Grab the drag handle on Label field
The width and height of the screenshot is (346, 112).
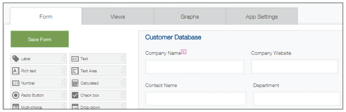64,59
